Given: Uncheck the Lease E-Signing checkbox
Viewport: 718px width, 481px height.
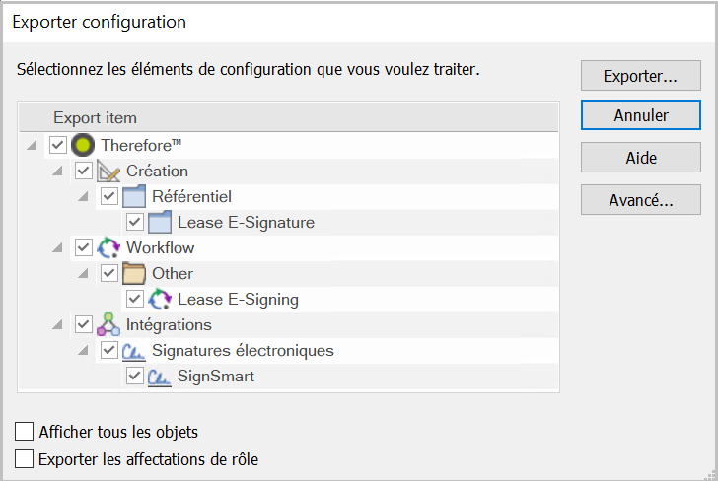Looking at the screenshot, I should click(134, 299).
